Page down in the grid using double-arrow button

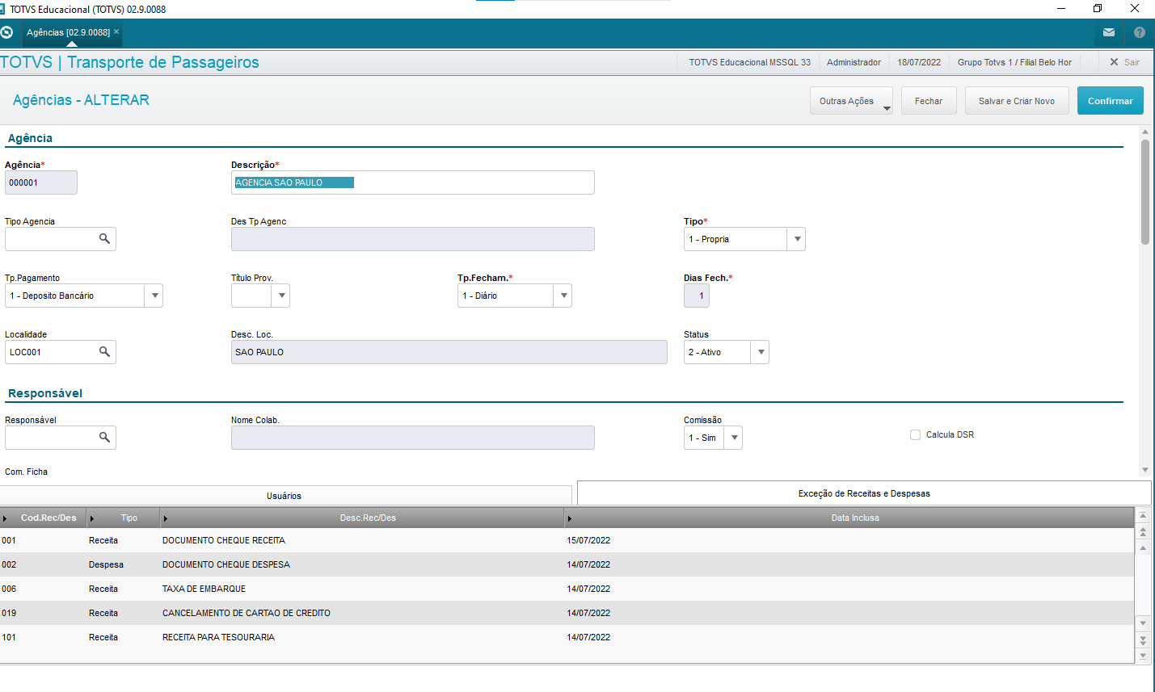(1143, 640)
